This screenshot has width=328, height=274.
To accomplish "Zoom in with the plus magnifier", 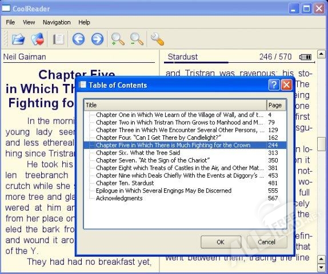I will click(118, 39).
